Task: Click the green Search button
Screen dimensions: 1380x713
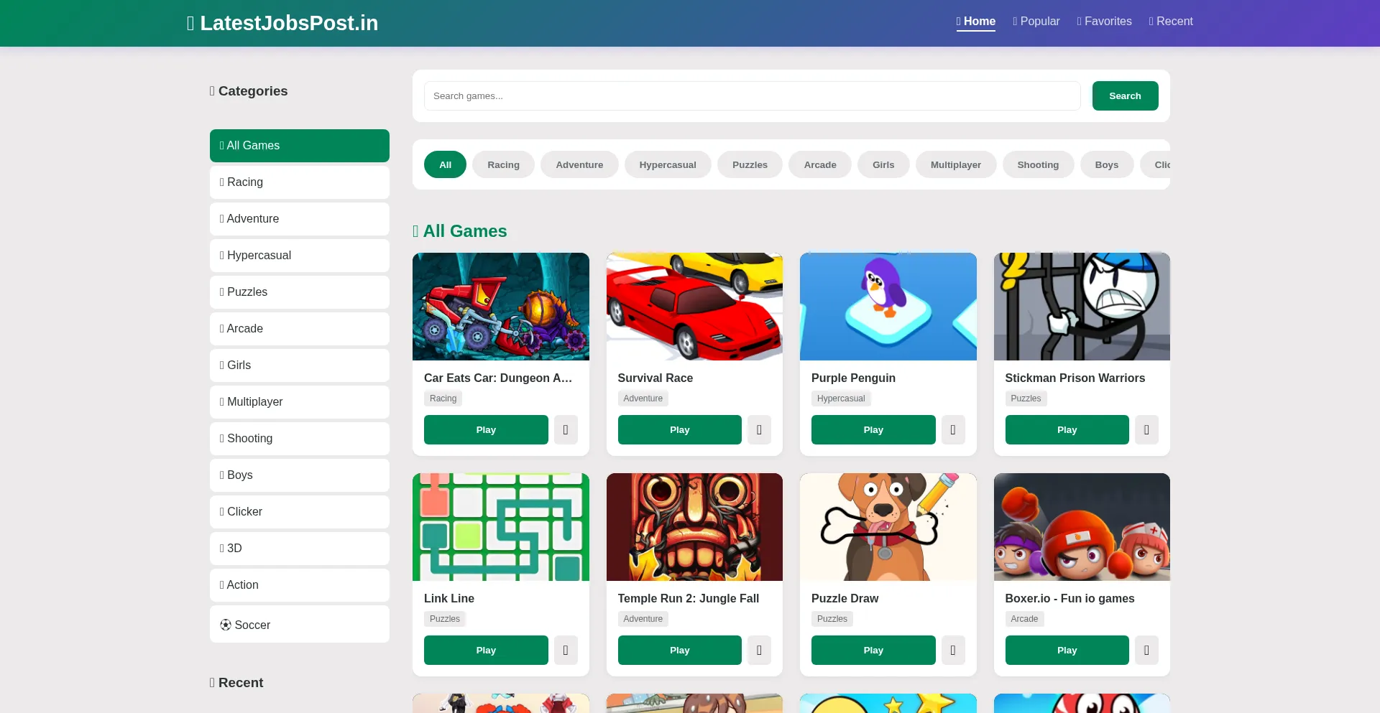Action: pos(1125,95)
